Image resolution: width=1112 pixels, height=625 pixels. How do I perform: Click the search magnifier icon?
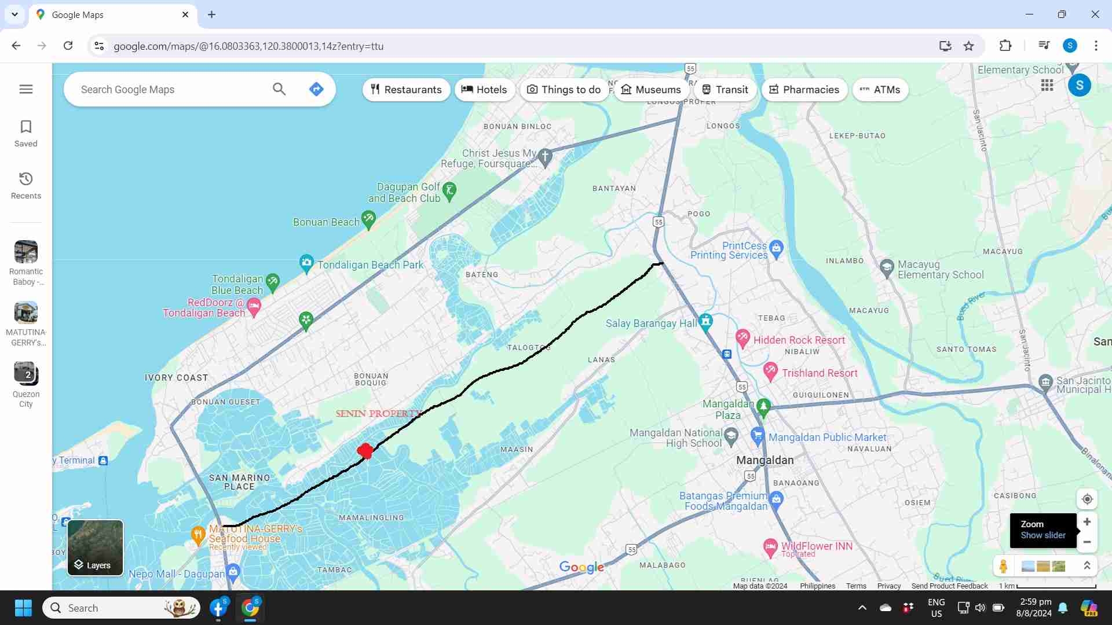279,89
